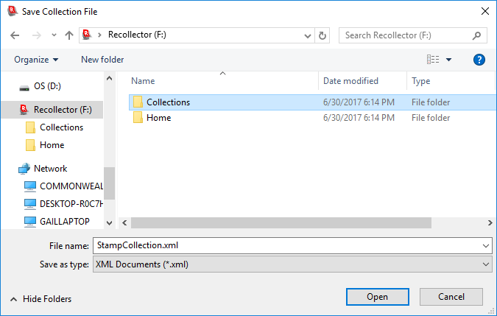Open the File name history dropdown arrow
The image size is (497, 316).
[x=485, y=246]
